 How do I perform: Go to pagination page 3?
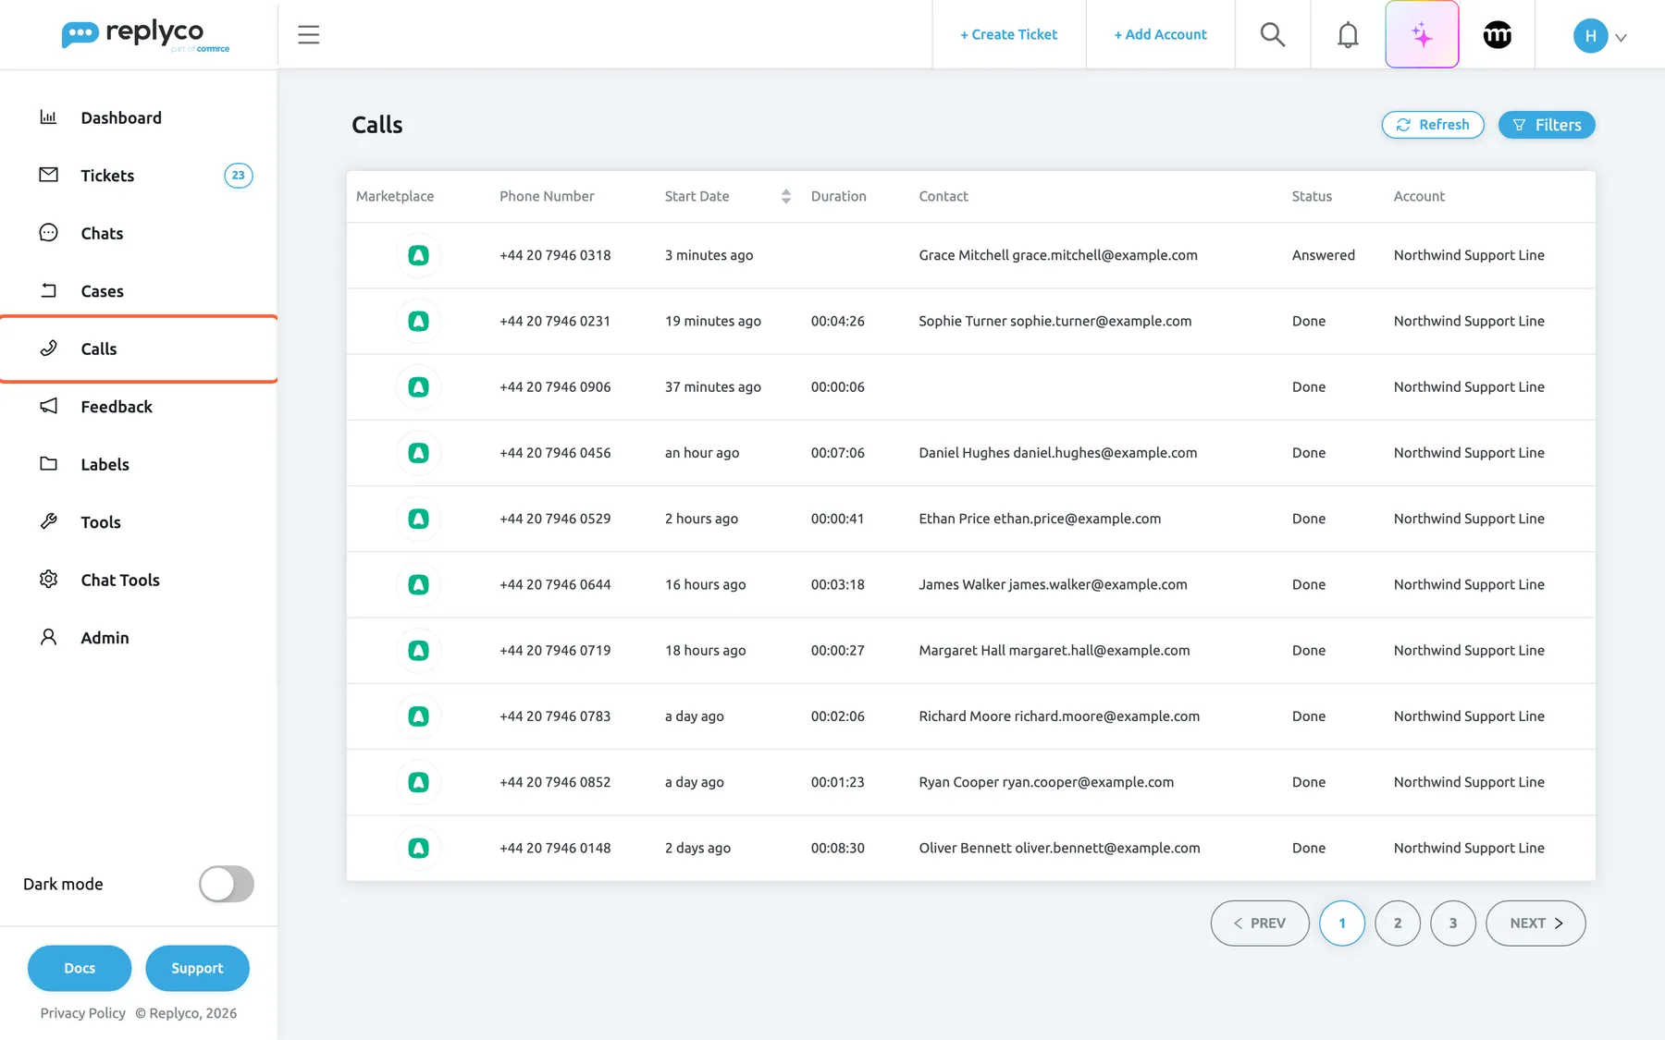(x=1453, y=923)
